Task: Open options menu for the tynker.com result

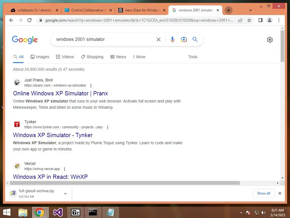Action: (x=107, y=127)
